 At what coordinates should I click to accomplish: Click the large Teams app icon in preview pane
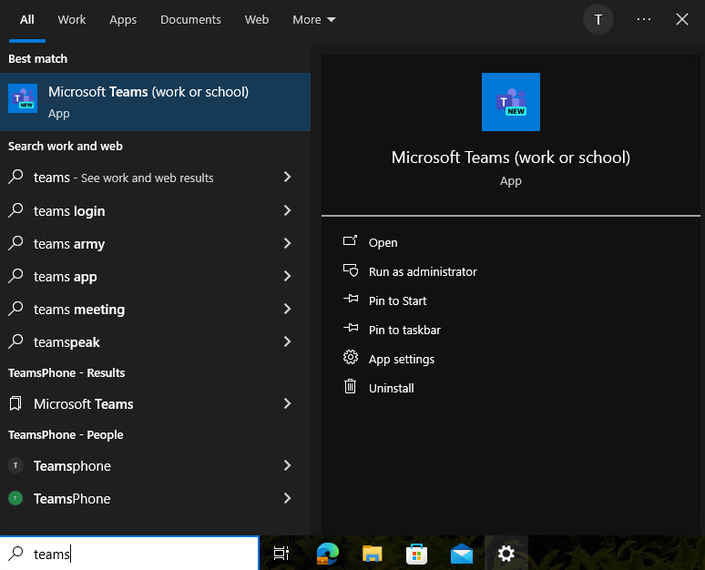pos(511,102)
